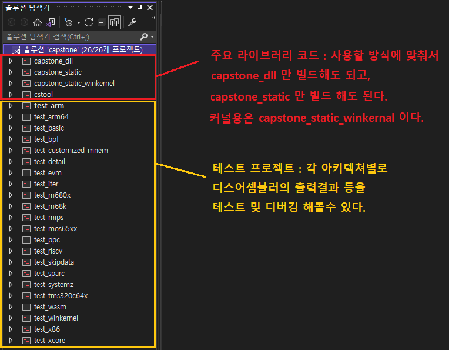Viewport: 449px width, 350px height.
Task: Select the test_tms320c64x project name
Action: [61, 295]
